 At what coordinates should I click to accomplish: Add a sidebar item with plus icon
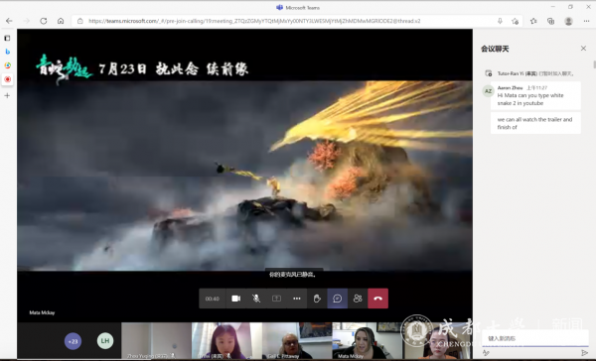7,95
